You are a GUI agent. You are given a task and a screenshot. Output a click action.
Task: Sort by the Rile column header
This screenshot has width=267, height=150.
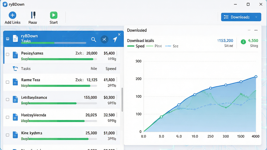point(94,68)
